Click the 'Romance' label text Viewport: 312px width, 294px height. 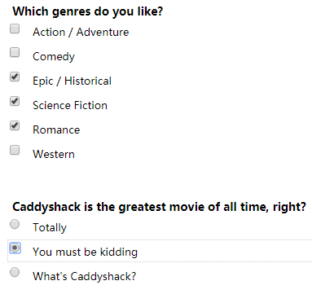pos(56,129)
